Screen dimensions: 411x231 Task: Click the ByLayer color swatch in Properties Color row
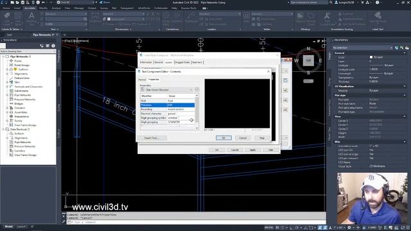(x=371, y=57)
